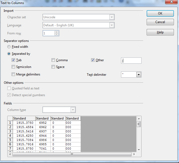Click the first Standard column header
This screenshot has width=179, height=163.
(x=24, y=118)
